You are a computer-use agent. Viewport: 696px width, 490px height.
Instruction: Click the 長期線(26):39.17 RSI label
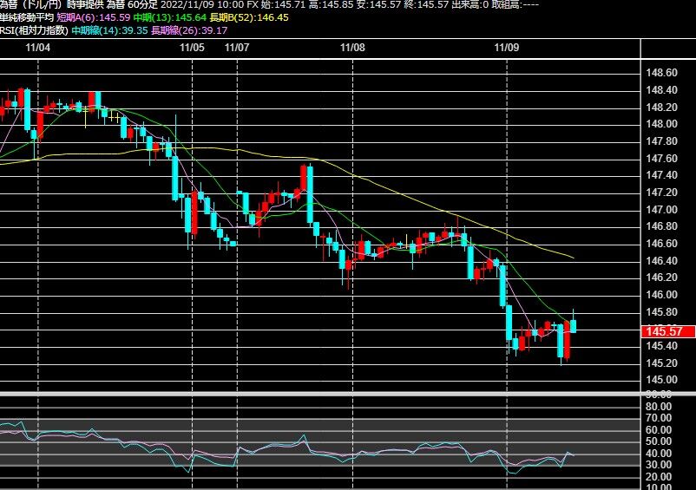coord(189,30)
